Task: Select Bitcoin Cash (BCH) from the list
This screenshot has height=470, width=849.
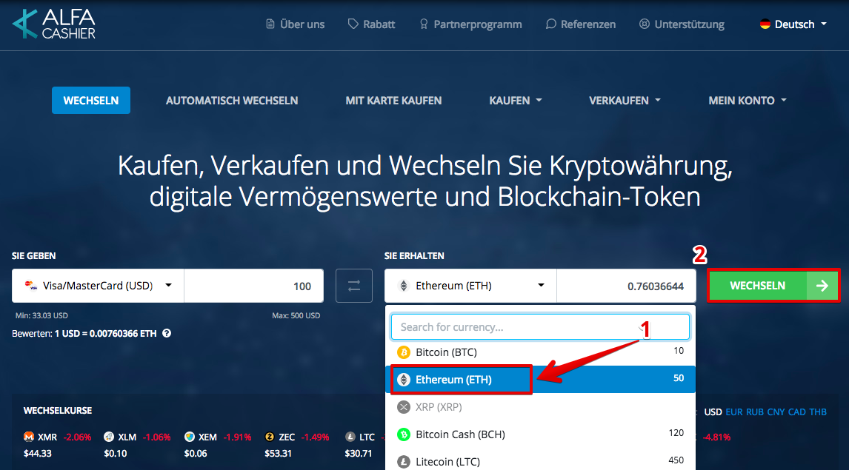Action: pos(540,434)
